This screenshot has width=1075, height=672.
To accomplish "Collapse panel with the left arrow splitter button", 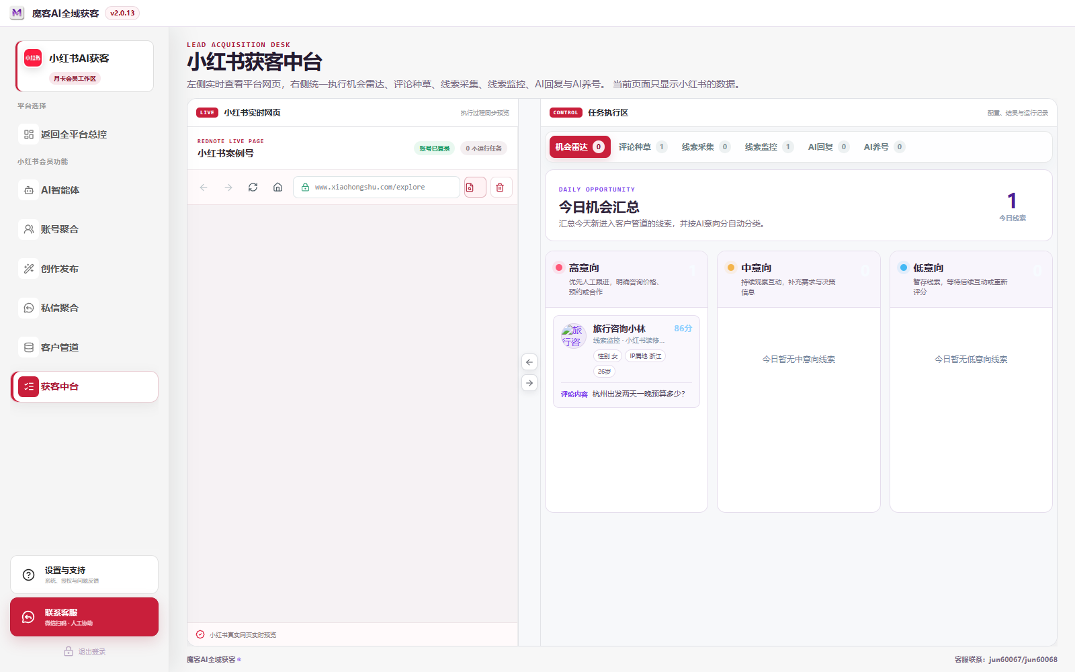I will (x=529, y=362).
